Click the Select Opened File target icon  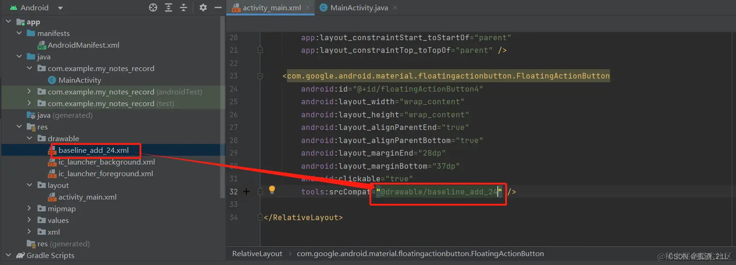[153, 7]
